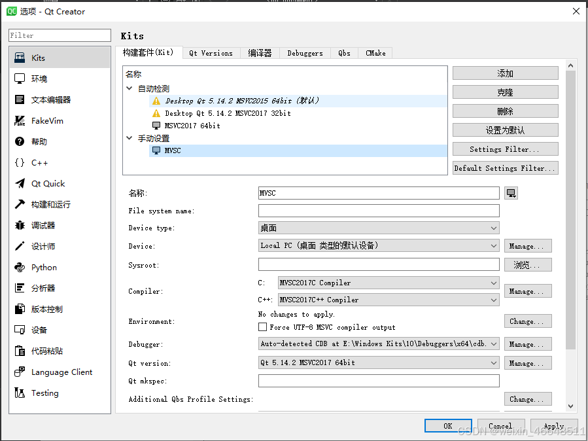
Task: Select the Language Client icon
Action: (x=20, y=372)
